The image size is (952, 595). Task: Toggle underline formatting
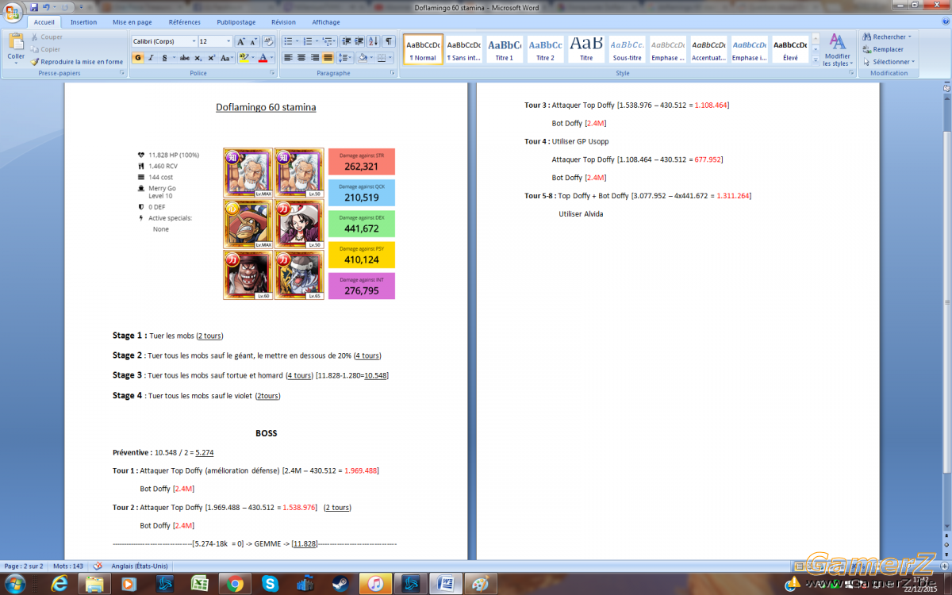(x=163, y=58)
